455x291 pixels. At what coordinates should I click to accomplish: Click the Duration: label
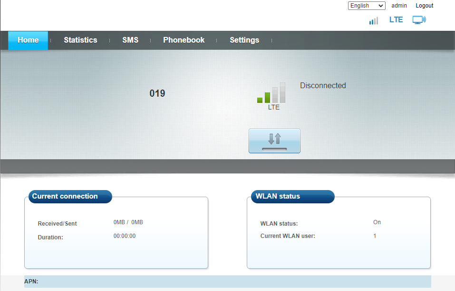(x=50, y=237)
